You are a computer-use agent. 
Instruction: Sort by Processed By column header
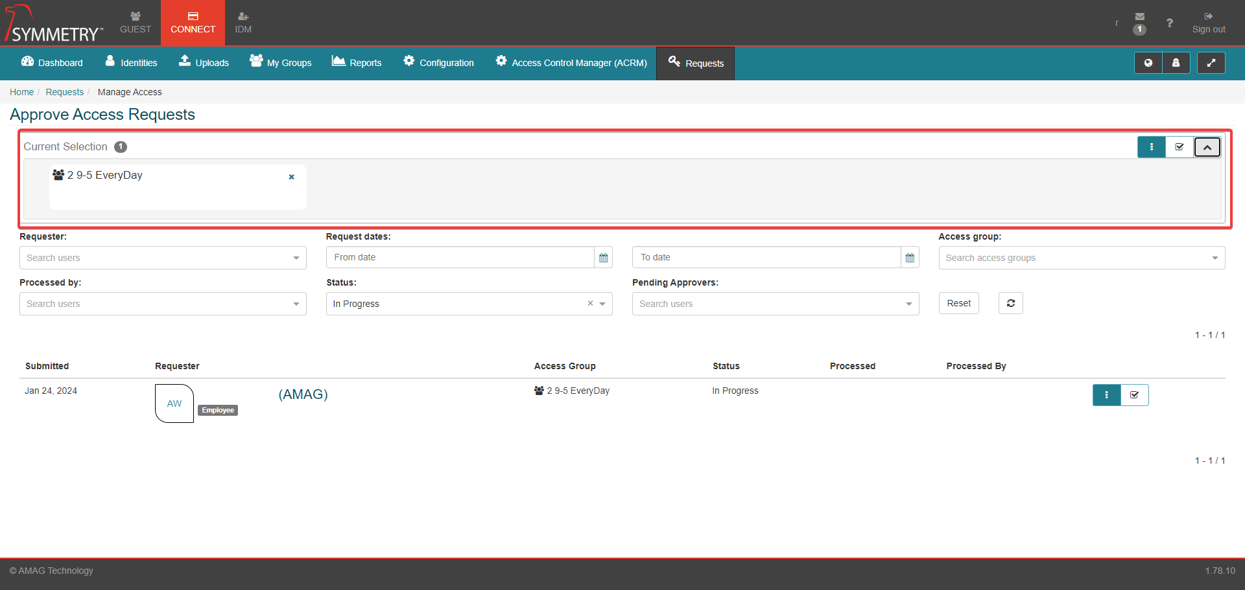(x=976, y=366)
